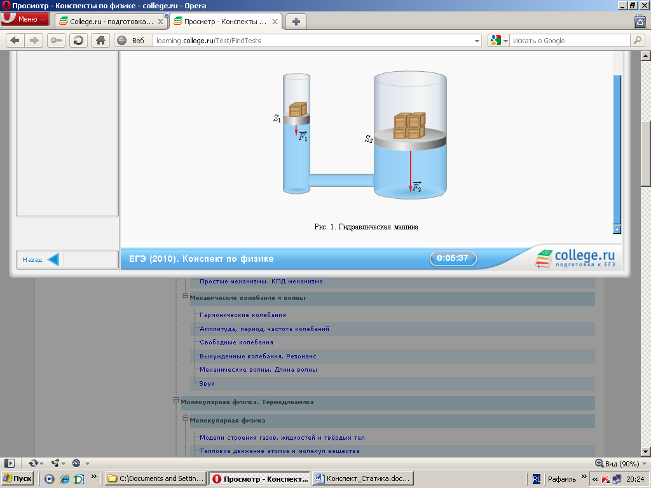Click the Opera Turbo icon in status bar

(76, 463)
